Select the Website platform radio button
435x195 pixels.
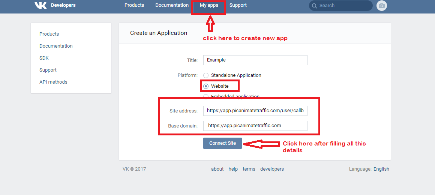[x=206, y=86]
